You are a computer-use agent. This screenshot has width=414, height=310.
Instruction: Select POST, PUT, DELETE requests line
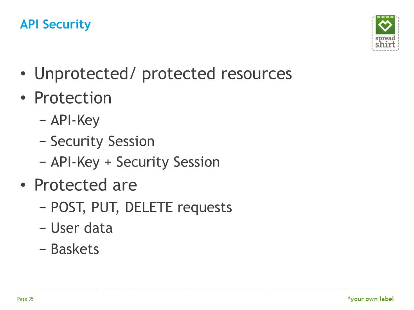point(141,207)
